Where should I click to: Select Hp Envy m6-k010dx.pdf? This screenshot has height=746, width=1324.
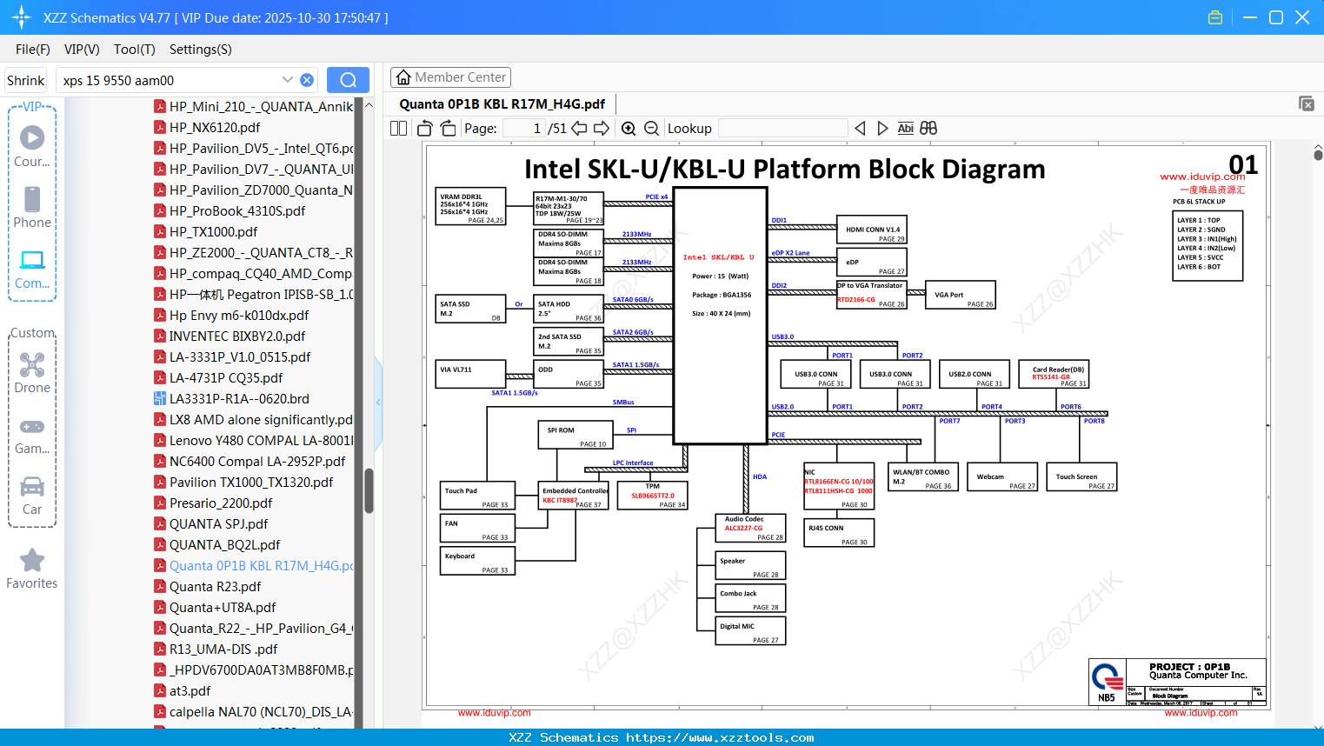tap(239, 315)
